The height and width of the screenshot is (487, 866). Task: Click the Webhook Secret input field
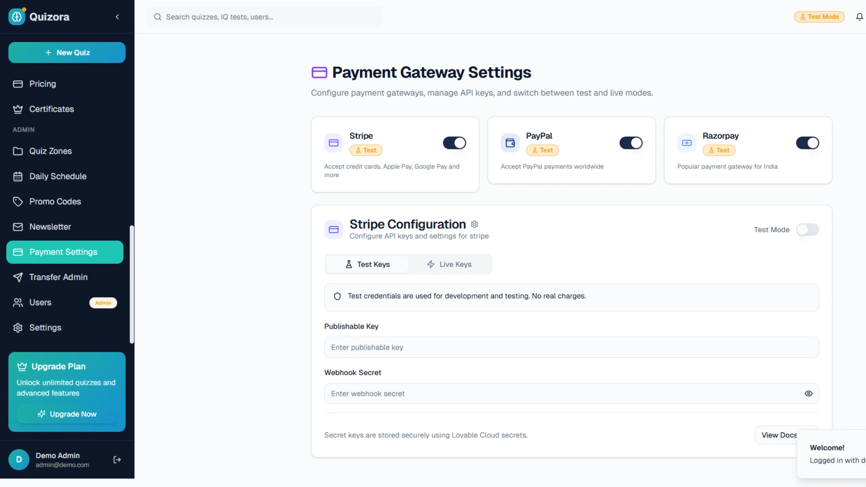click(x=571, y=394)
